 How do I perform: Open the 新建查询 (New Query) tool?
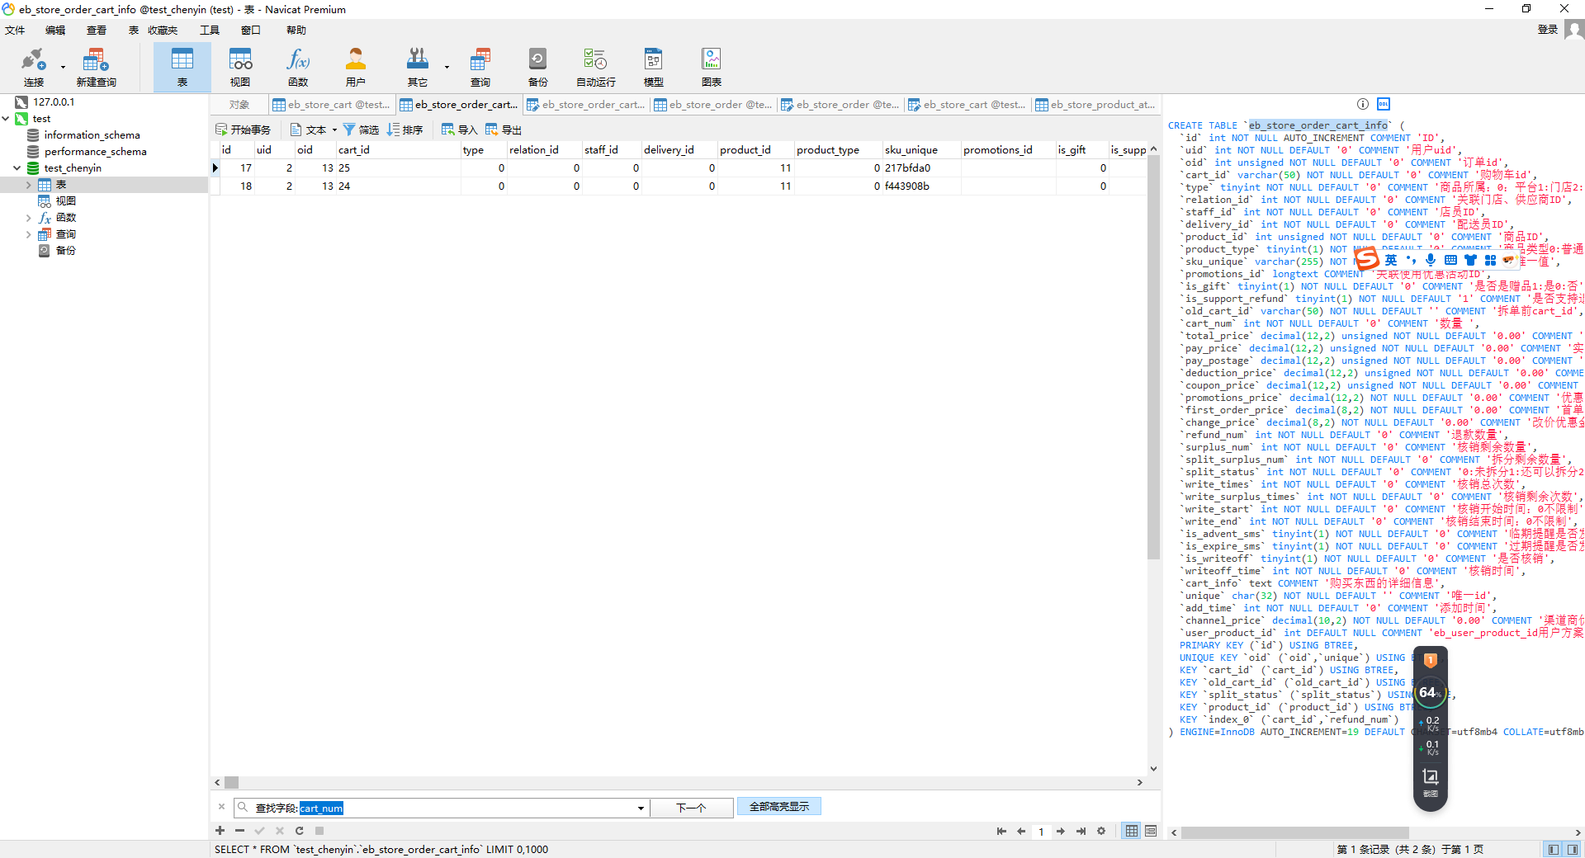pyautogui.click(x=96, y=66)
